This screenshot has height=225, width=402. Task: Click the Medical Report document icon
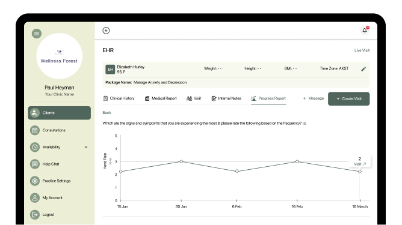pos(147,98)
